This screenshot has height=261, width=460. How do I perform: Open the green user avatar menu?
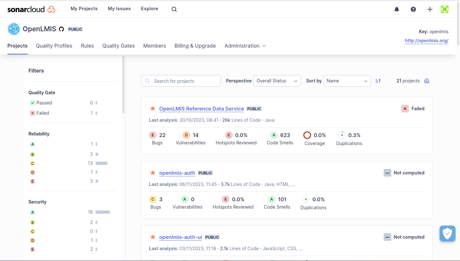[x=445, y=9]
